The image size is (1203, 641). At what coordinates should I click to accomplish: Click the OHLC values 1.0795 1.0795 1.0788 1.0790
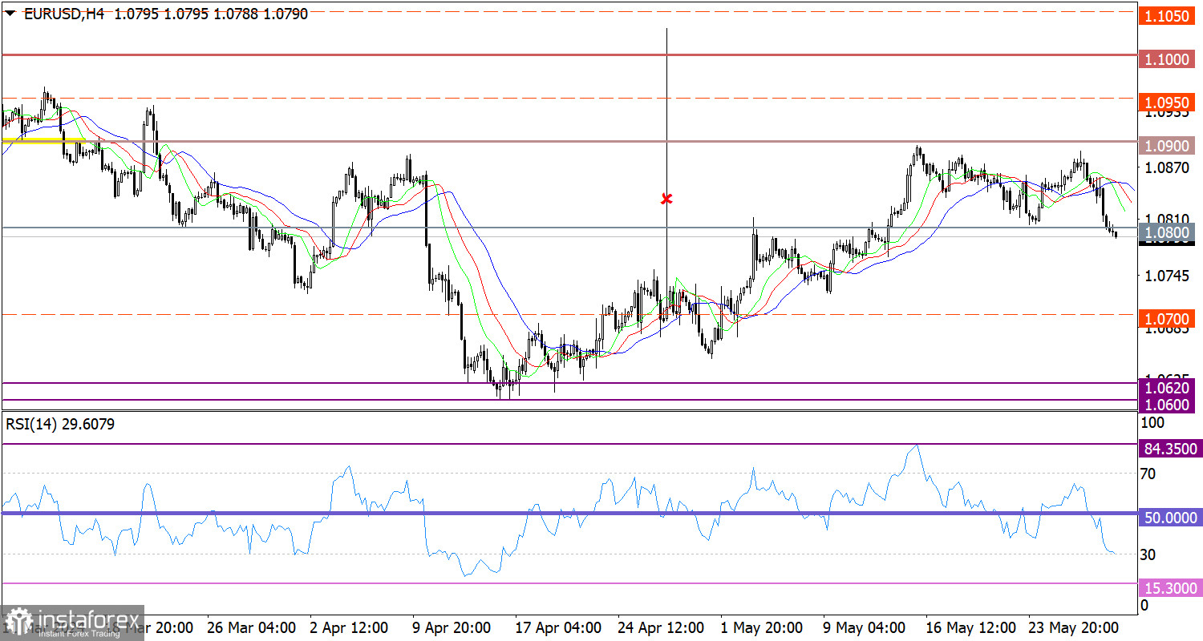(x=211, y=14)
